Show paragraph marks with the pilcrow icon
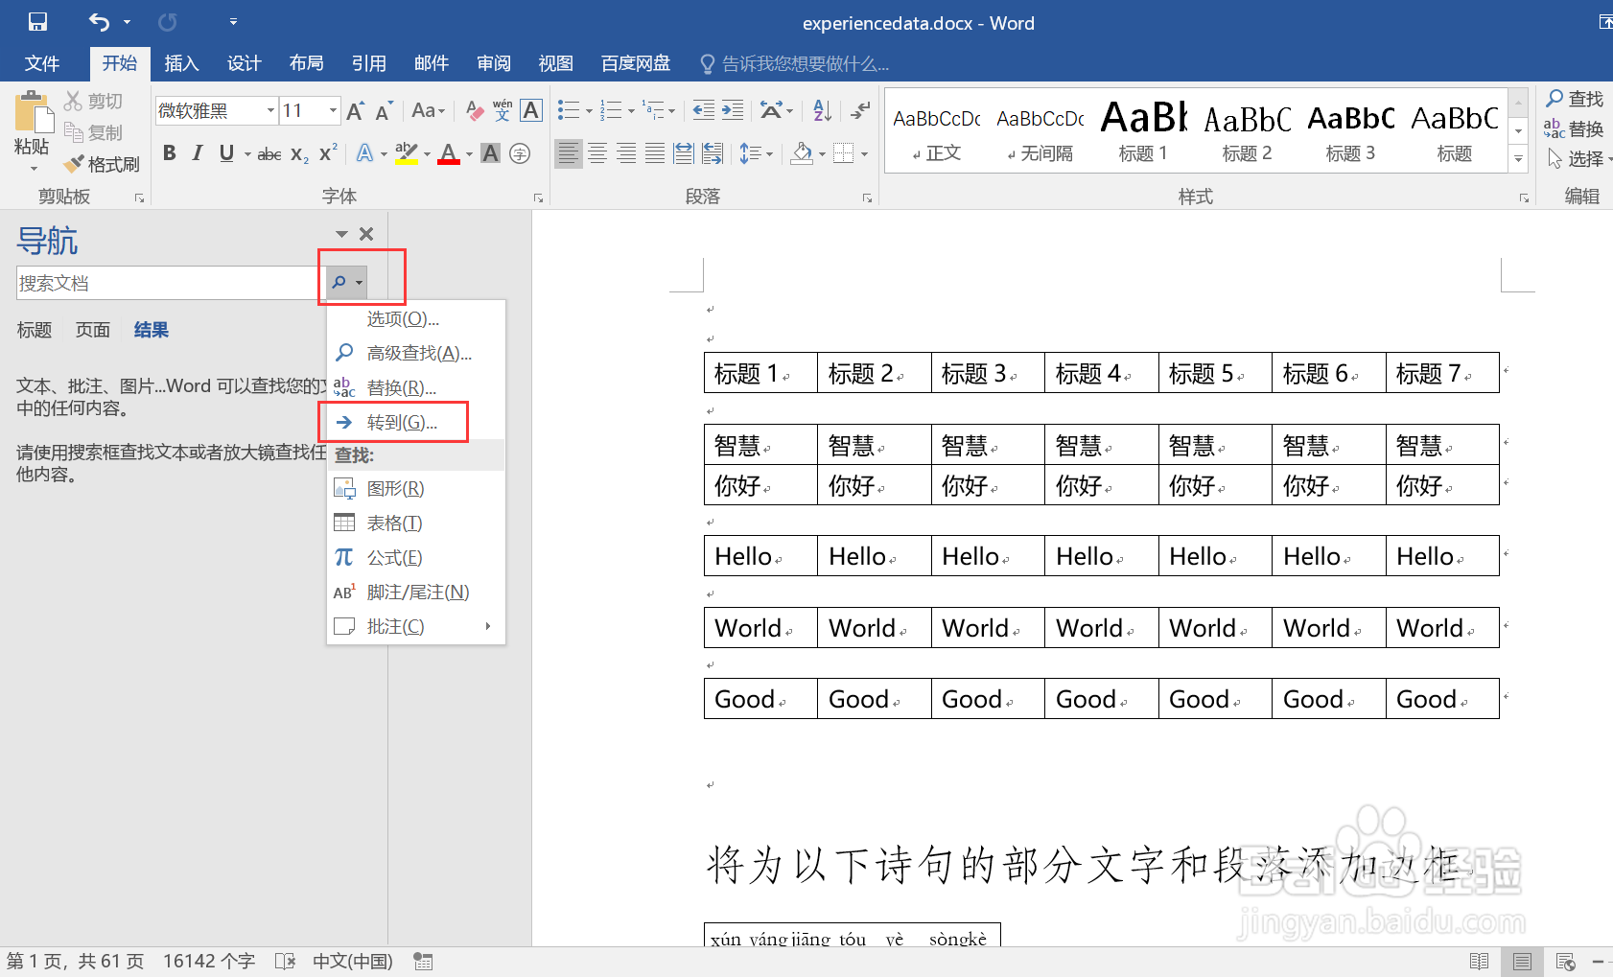 pos(860,110)
